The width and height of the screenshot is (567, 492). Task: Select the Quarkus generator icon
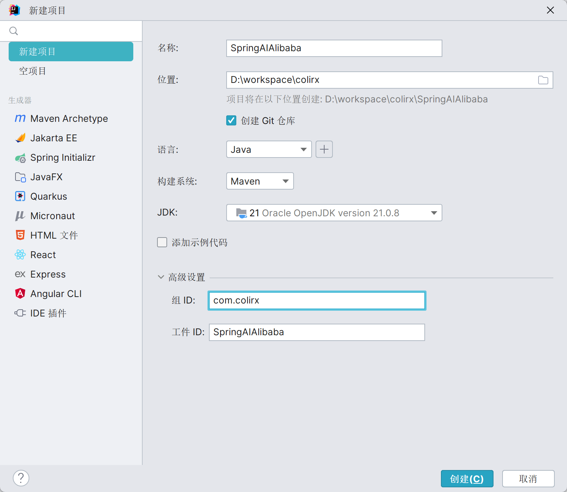[x=20, y=196]
